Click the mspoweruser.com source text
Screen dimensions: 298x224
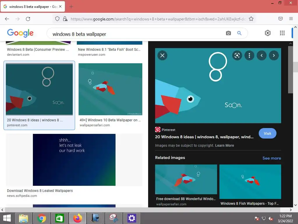click(x=91, y=55)
